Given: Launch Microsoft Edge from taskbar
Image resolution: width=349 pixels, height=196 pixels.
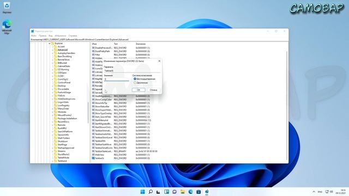Looking at the screenshot, I should tap(190, 192).
